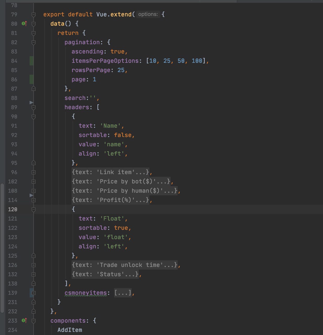This screenshot has width=323, height=335.
Task: Click the 'components' property on line 233
Action: tap(68, 321)
